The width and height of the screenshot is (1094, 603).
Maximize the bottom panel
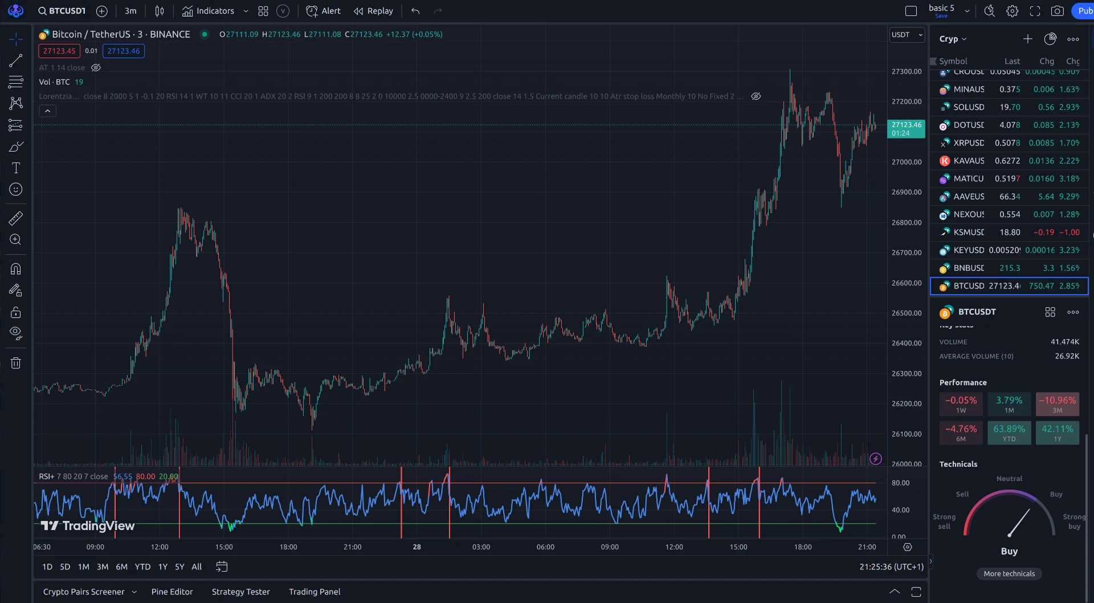[916, 592]
